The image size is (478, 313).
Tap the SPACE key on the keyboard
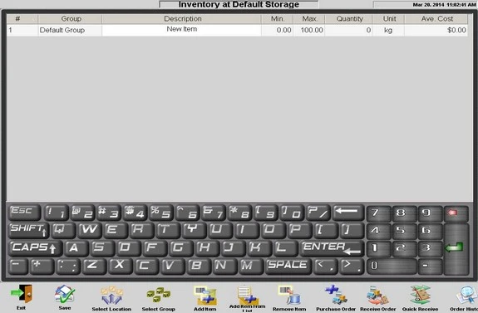(x=288, y=266)
